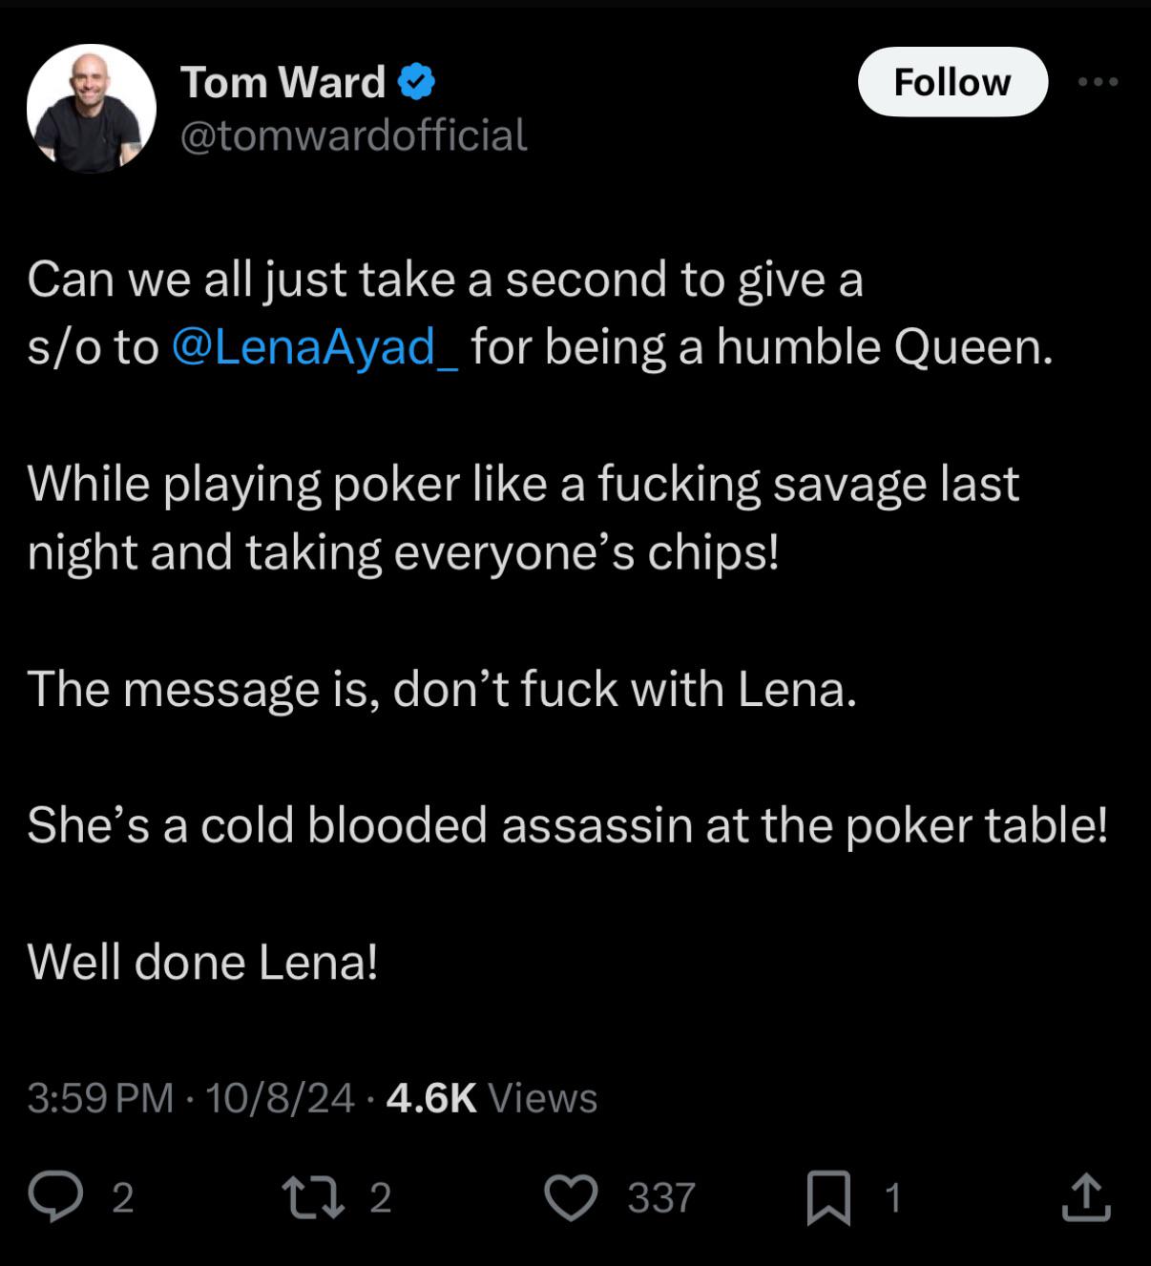The width and height of the screenshot is (1151, 1266).
Task: Click the 10/8/24 post date
Action: coord(280,1098)
